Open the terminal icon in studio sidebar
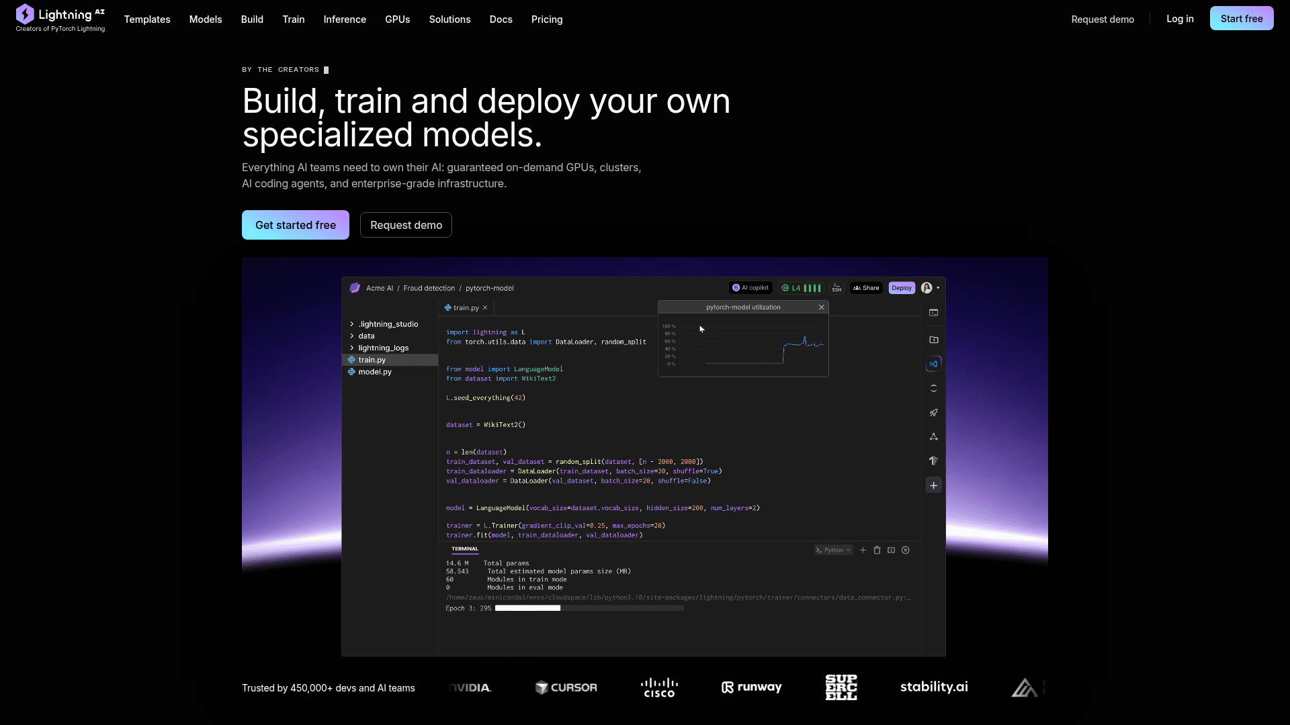The width and height of the screenshot is (1290, 725). (934, 313)
